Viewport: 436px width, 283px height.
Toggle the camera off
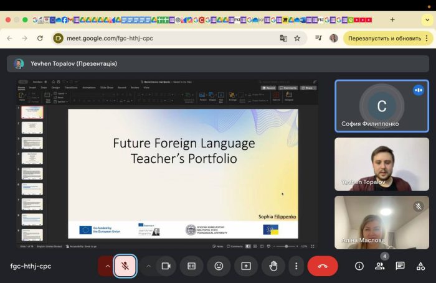click(x=166, y=266)
